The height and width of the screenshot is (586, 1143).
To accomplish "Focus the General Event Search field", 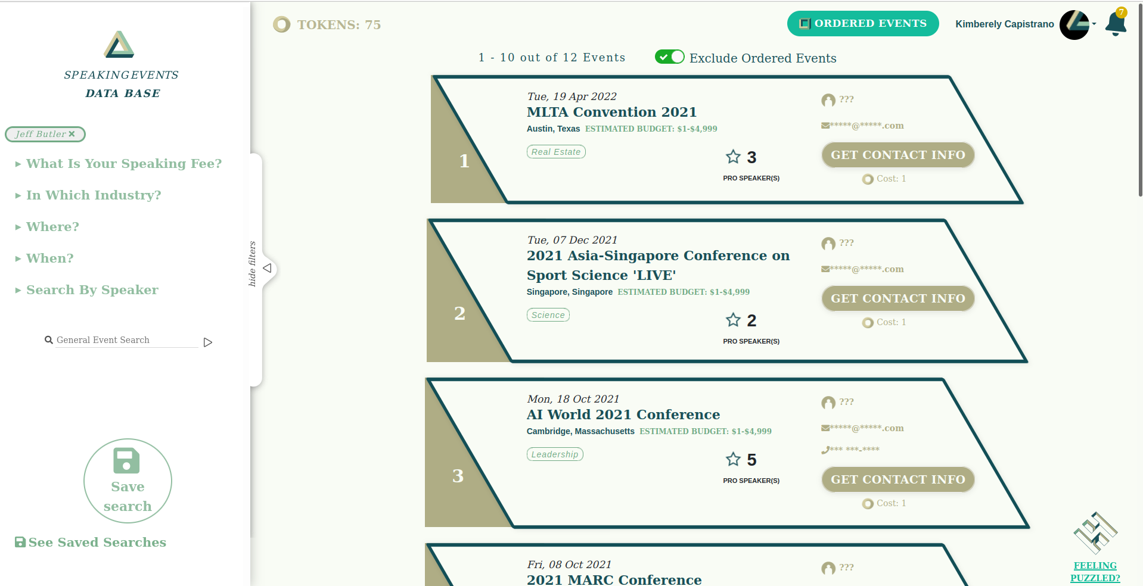I will [127, 340].
